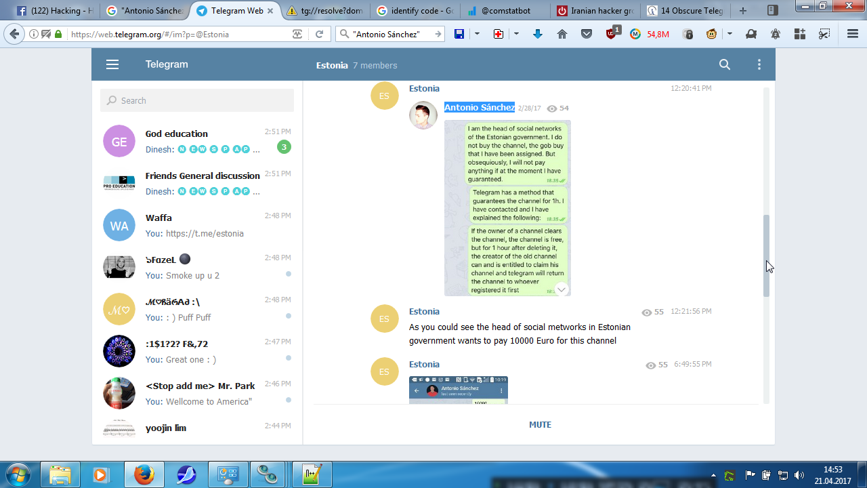Switch to the "Antonio Sánchez" Google tab
The image size is (867, 488).
145,10
